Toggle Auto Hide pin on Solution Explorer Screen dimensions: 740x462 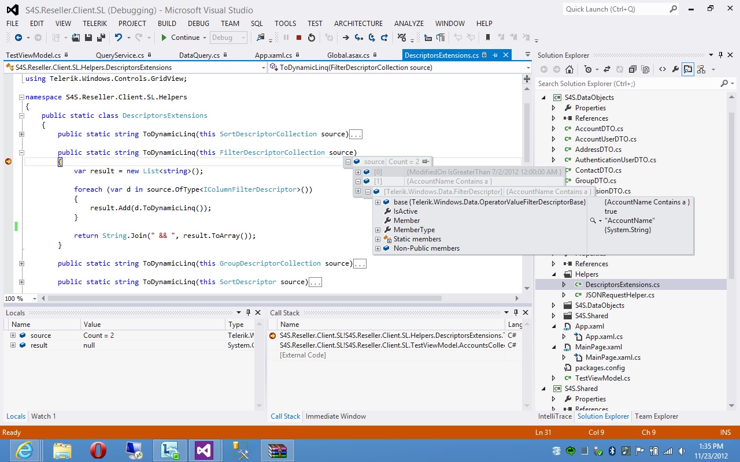[721, 55]
